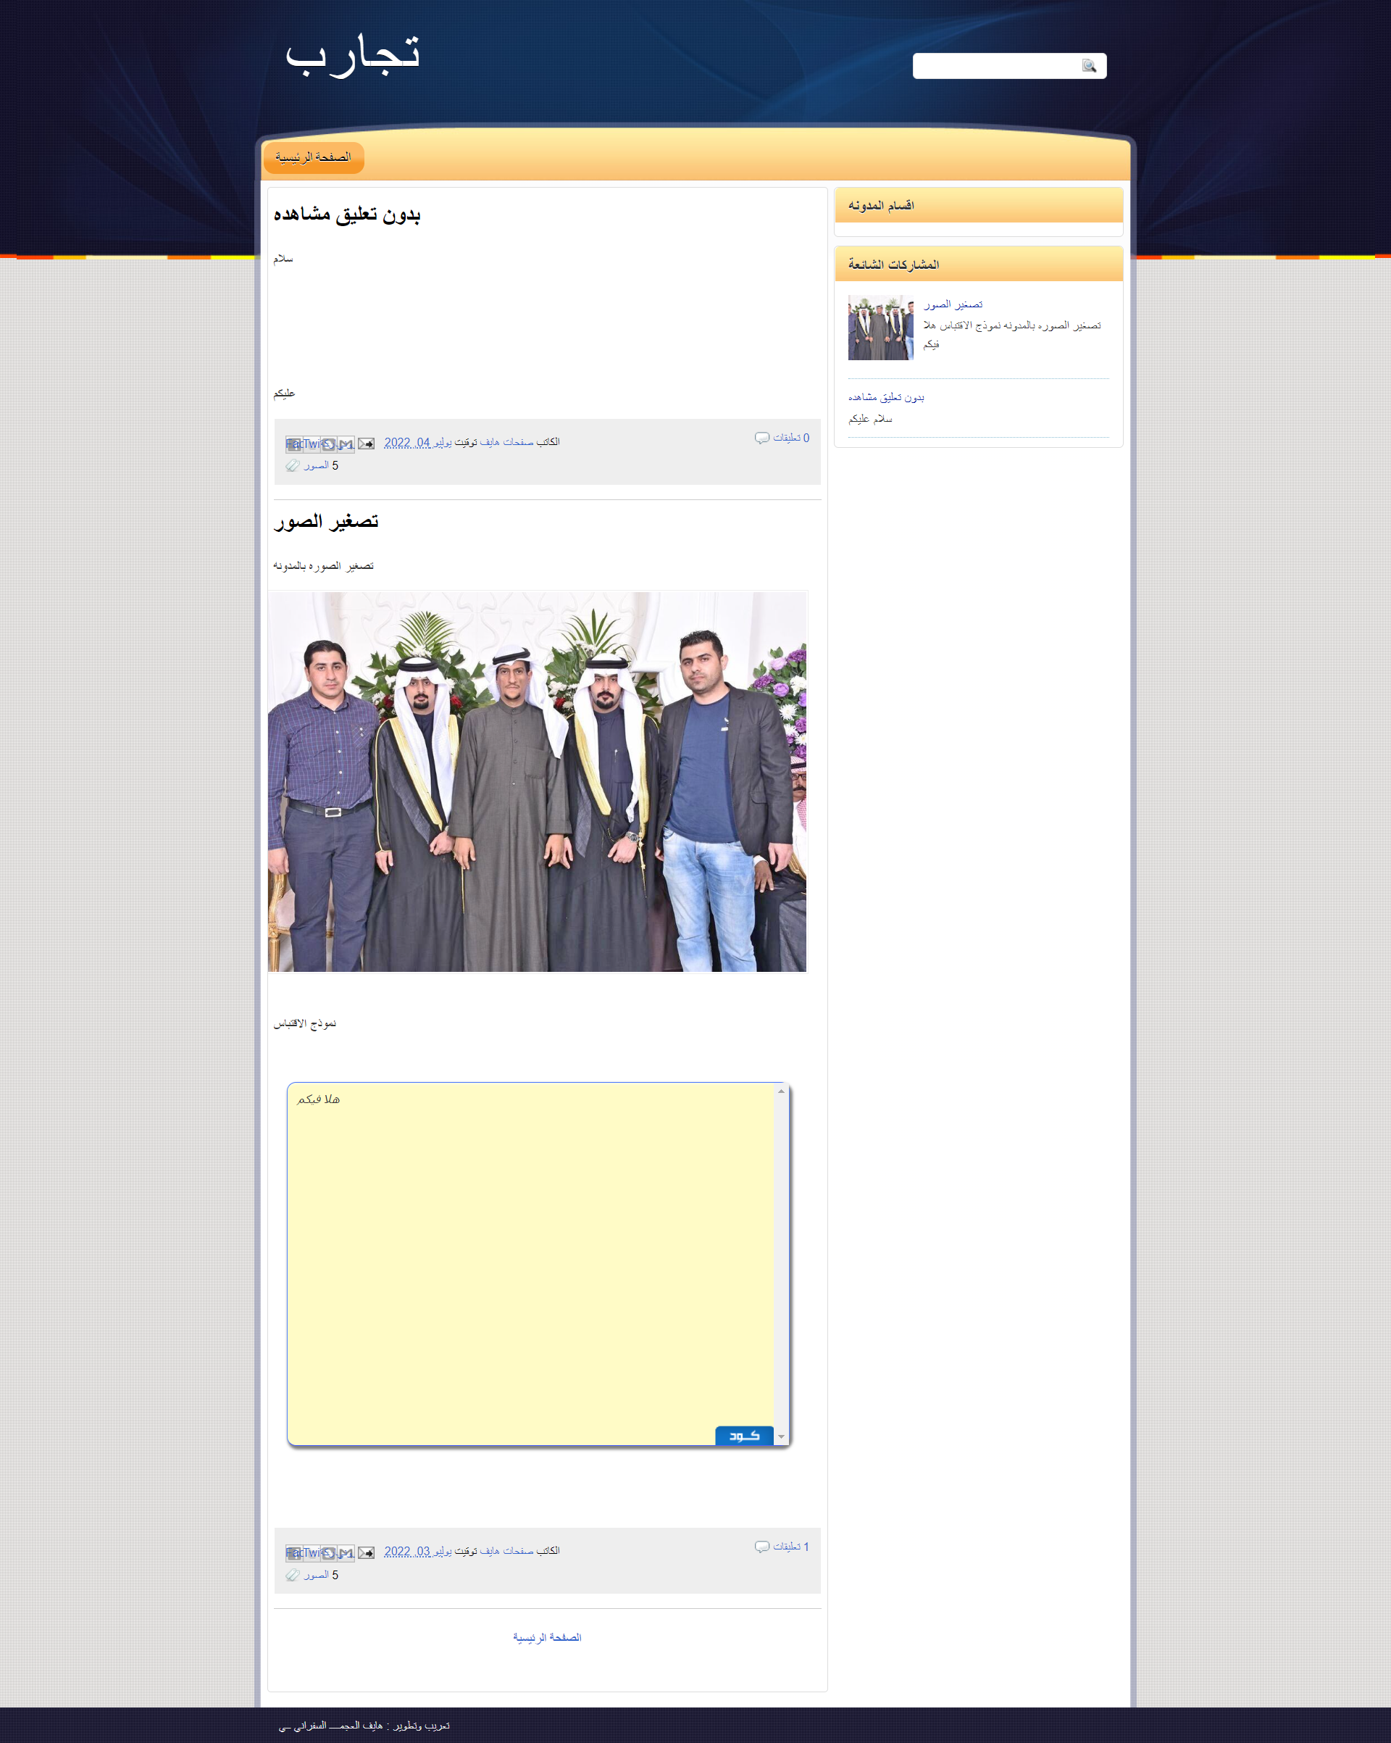The width and height of the screenshot is (1391, 1743).
Task: Open the post title تصغير الصور
Action: pos(326,521)
